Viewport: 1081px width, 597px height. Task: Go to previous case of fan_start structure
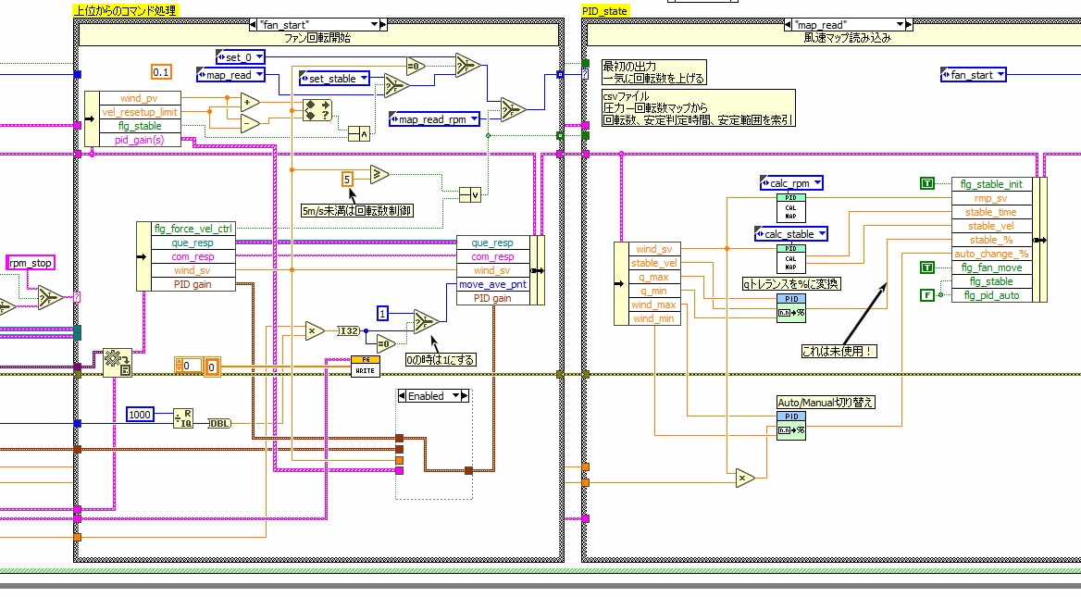[x=253, y=24]
